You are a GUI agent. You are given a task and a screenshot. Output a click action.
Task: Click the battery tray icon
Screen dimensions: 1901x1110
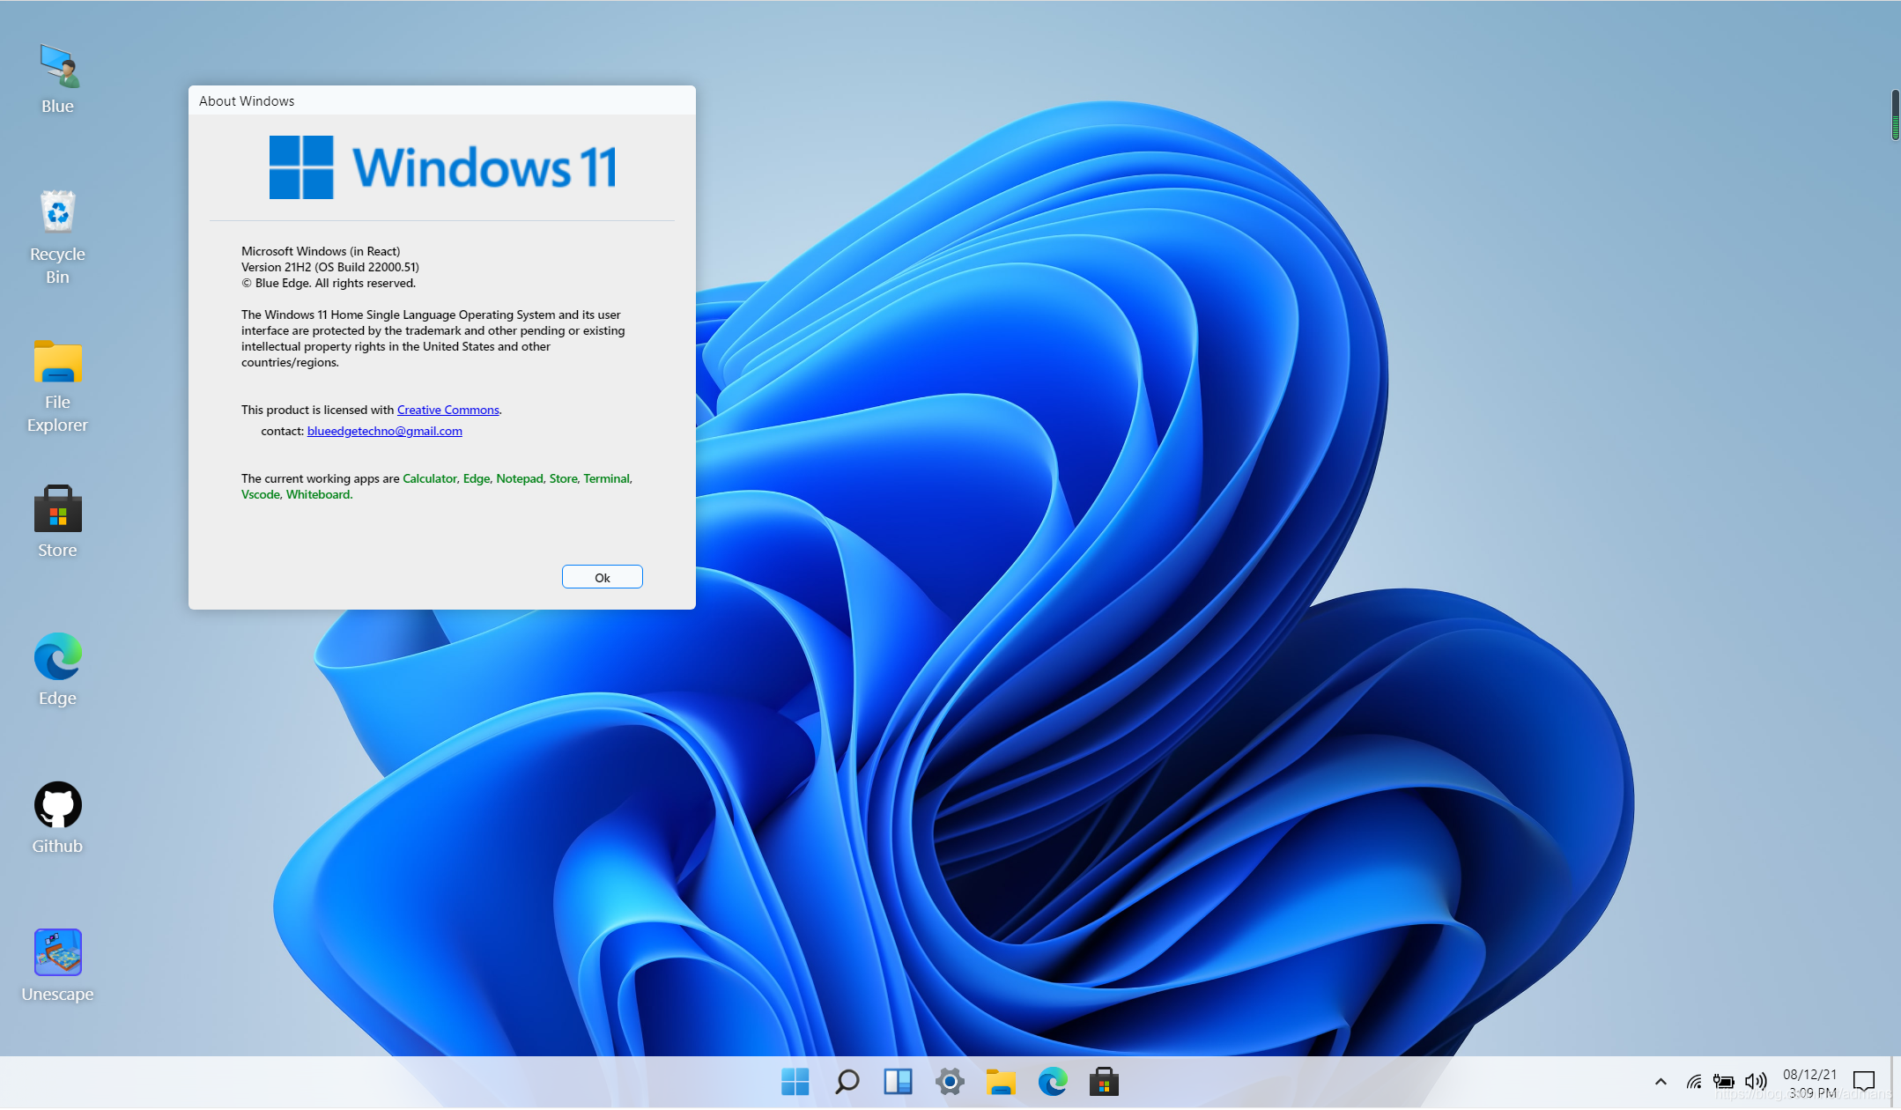click(1724, 1082)
